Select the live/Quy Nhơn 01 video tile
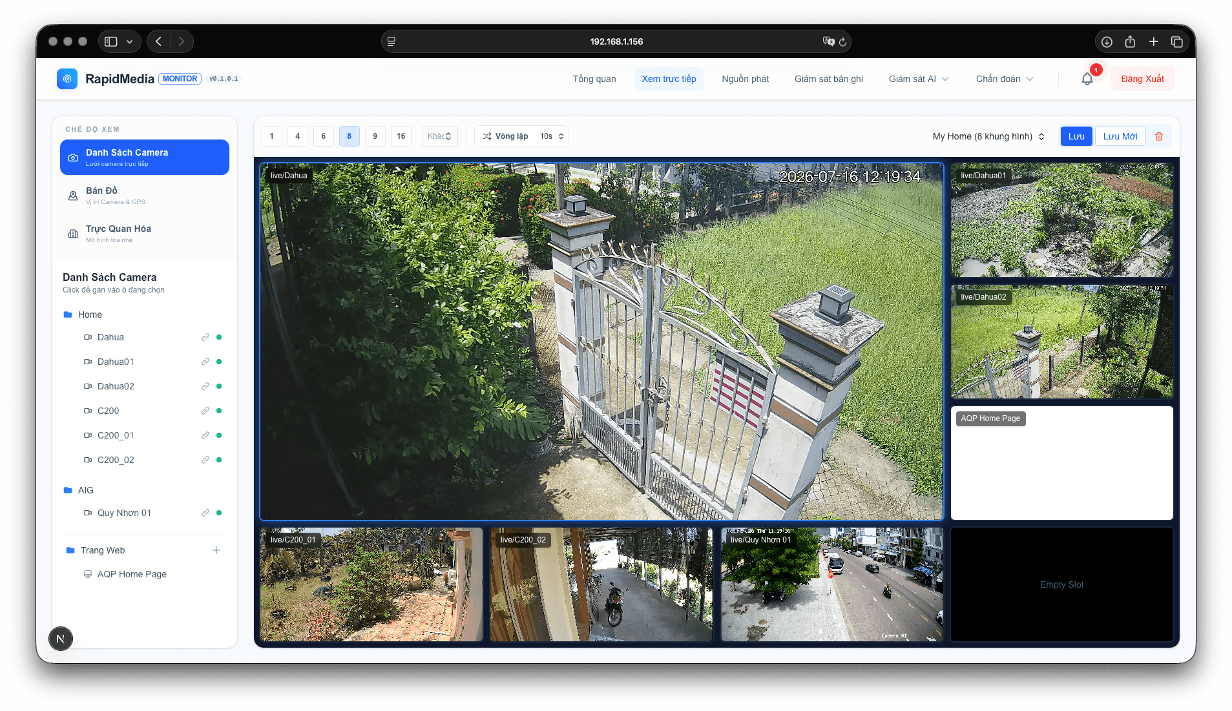 tap(831, 584)
